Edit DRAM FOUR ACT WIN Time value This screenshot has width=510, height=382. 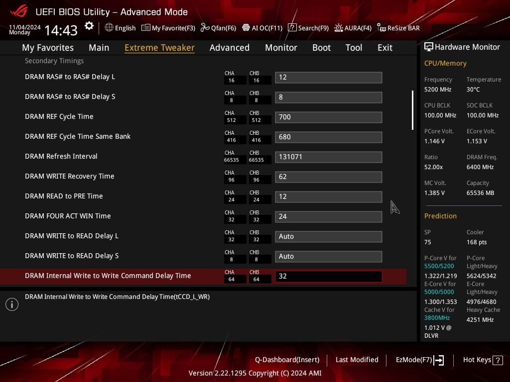329,217
